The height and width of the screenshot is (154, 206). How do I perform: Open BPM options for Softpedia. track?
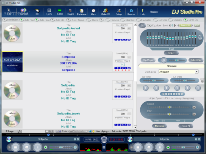129,86
